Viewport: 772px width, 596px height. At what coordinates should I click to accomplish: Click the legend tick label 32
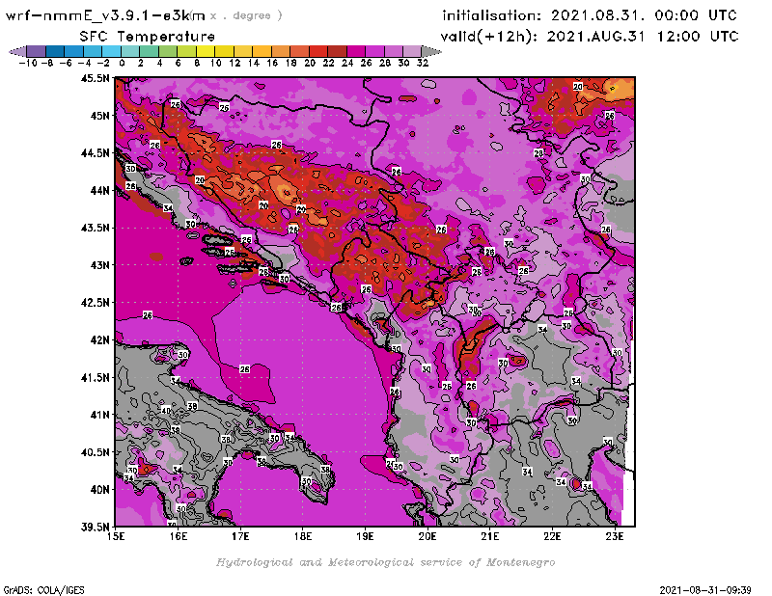pyautogui.click(x=423, y=63)
